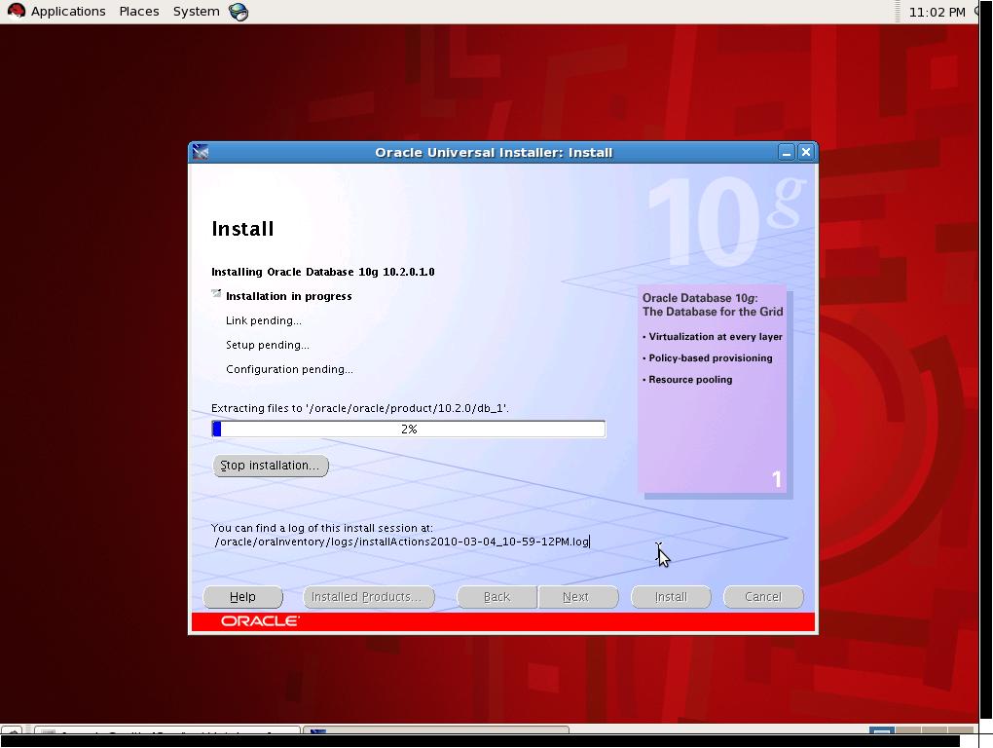Click the Installation in progress status icon
993x748 pixels.
coord(216,294)
